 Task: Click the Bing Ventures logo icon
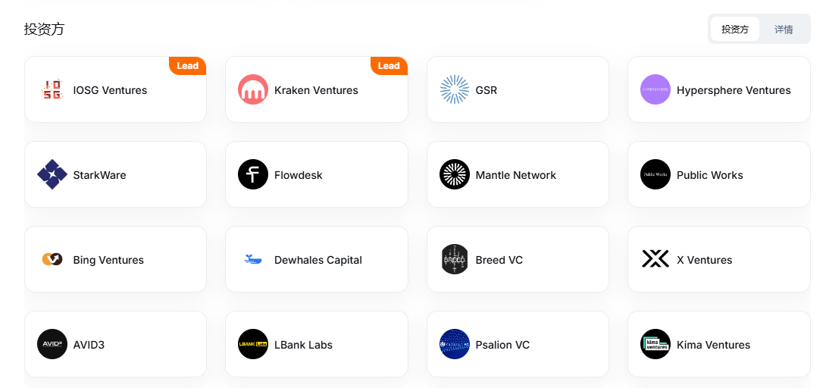click(52, 259)
